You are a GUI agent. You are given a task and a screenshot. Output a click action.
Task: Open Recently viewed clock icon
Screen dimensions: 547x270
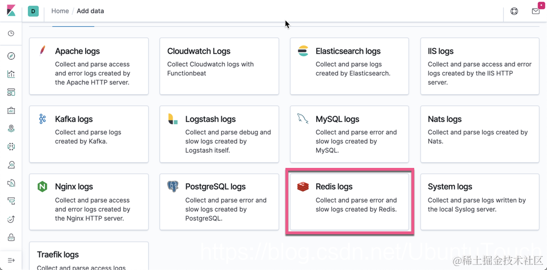click(11, 33)
